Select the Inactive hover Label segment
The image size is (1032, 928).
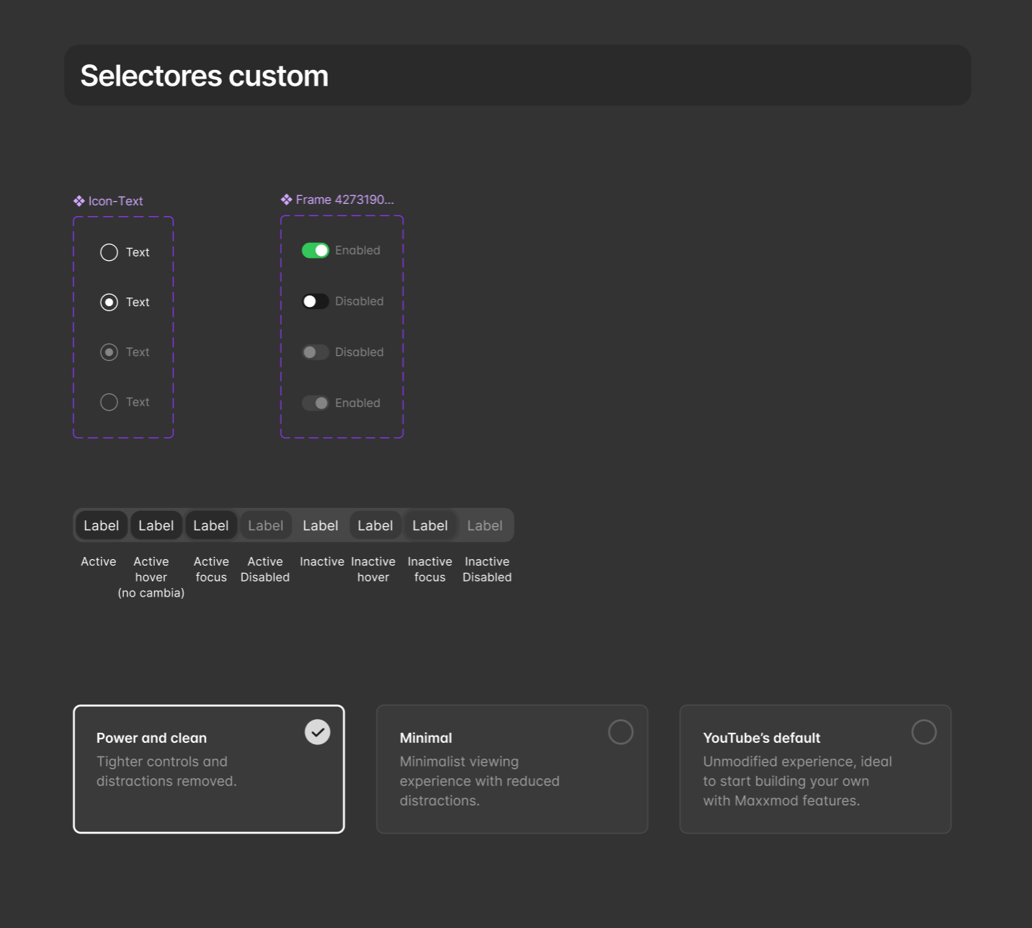pos(375,525)
